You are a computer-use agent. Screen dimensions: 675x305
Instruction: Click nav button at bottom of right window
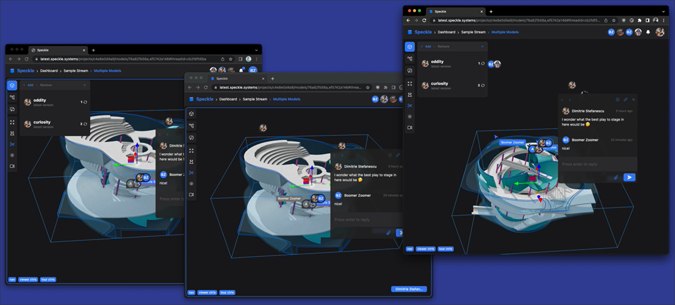click(x=410, y=249)
